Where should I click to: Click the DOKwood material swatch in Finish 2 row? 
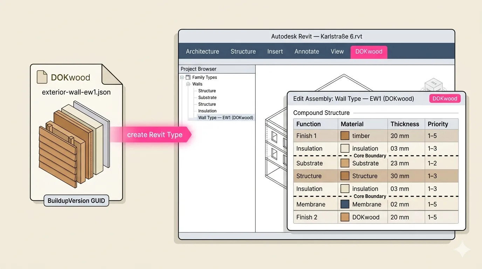click(x=345, y=217)
